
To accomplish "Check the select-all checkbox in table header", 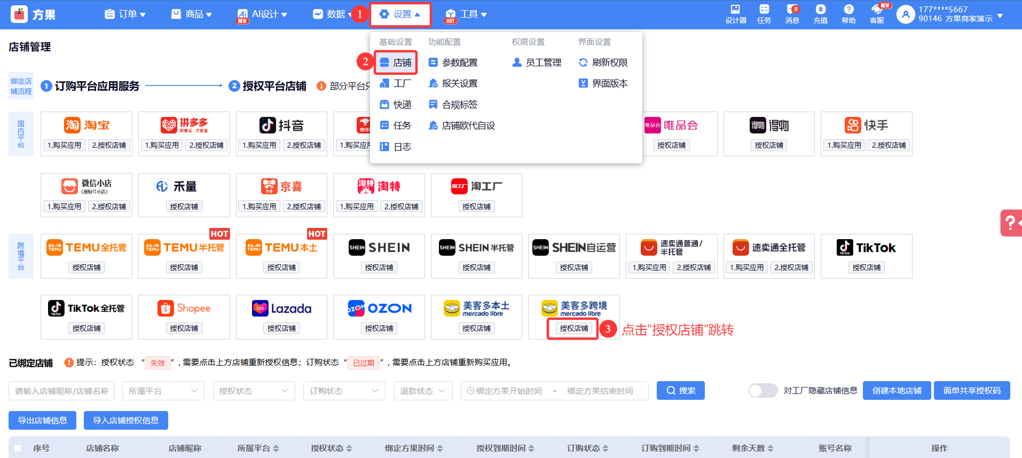I will [x=18, y=448].
